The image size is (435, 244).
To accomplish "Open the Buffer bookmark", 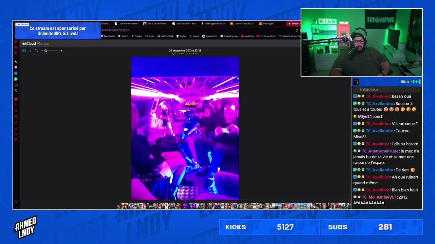I will tap(181, 36).
